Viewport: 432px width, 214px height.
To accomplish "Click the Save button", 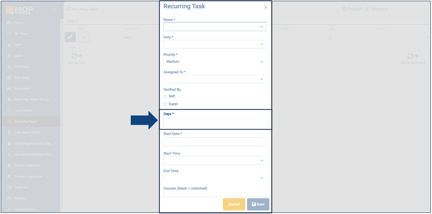I will coord(258,204).
